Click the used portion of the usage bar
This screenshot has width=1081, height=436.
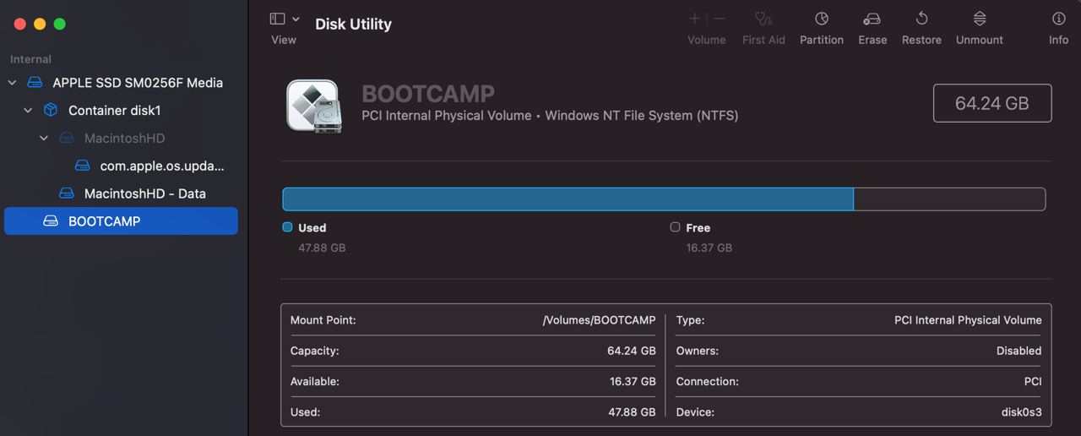click(568, 199)
